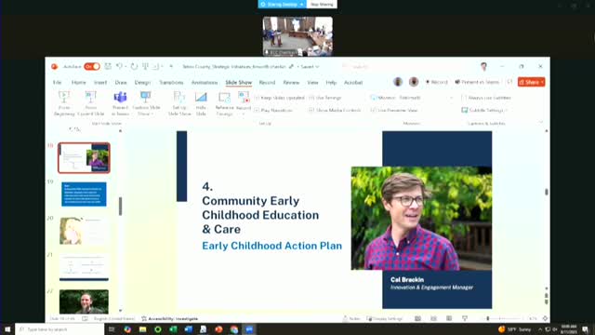Click the red Share button
This screenshot has width=595, height=335.
point(531,82)
